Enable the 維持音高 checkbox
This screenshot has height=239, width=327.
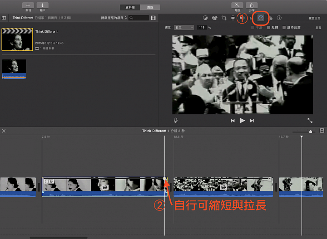pyautogui.click(x=284, y=28)
